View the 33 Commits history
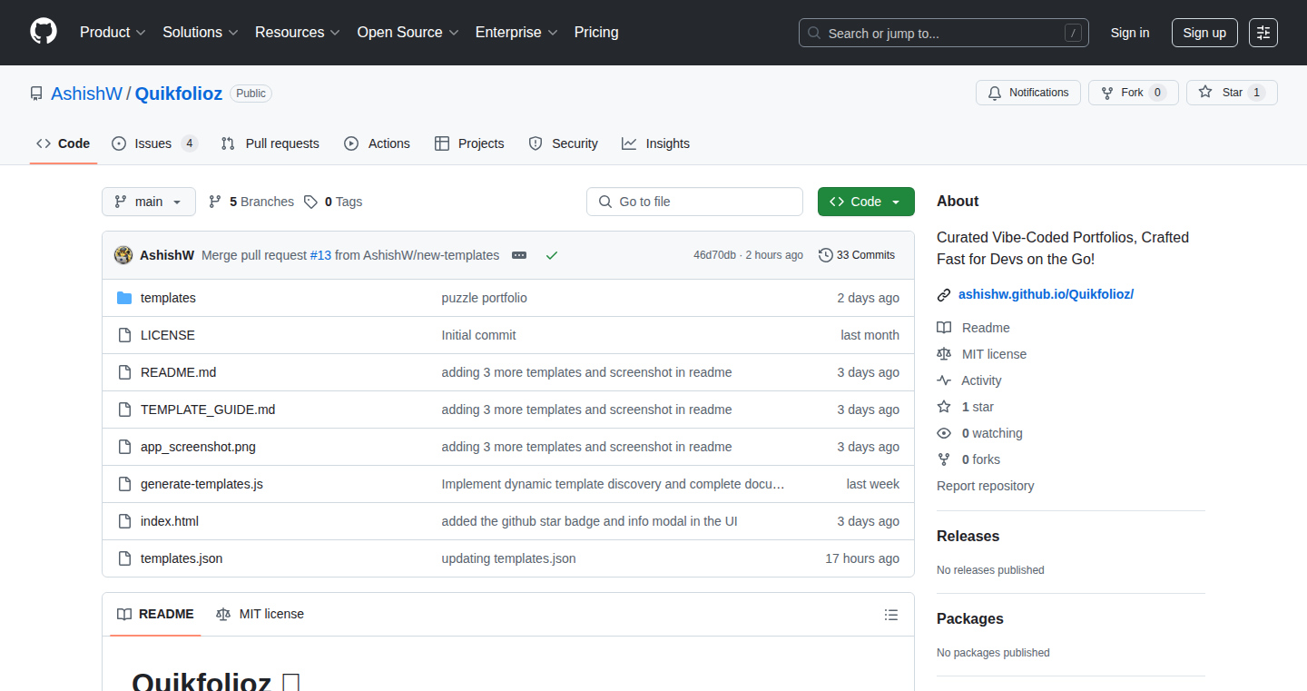This screenshot has height=691, width=1307. tap(857, 255)
